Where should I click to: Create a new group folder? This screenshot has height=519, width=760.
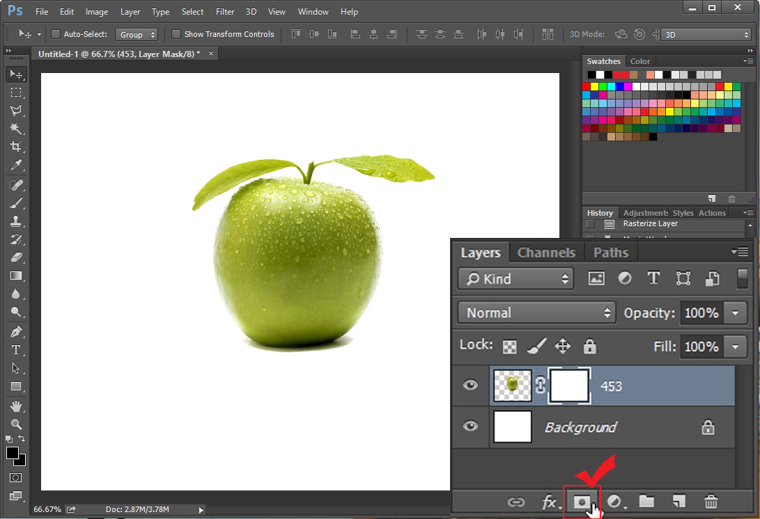[646, 501]
